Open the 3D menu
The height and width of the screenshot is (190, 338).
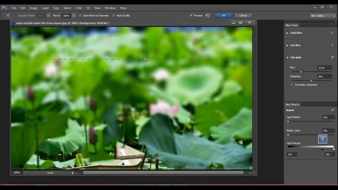click(x=88, y=8)
